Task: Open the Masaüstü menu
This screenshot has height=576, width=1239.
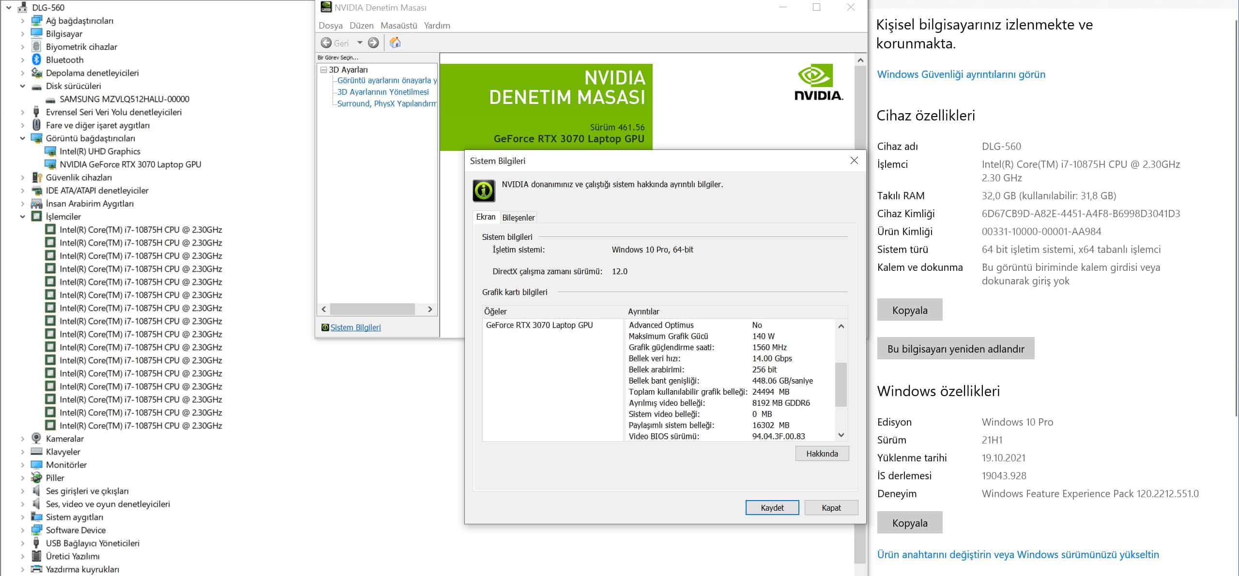Action: (x=398, y=25)
